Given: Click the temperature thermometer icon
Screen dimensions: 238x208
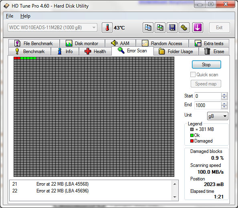Looking at the screenshot, I should click(107, 28).
